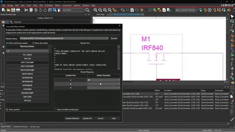
Task: Open the Accessories menu
Action: click(67, 5)
